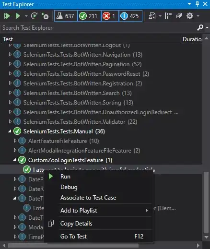Expand the BotWritten.UnauthorizedLoginRedirect node

tap(10, 112)
